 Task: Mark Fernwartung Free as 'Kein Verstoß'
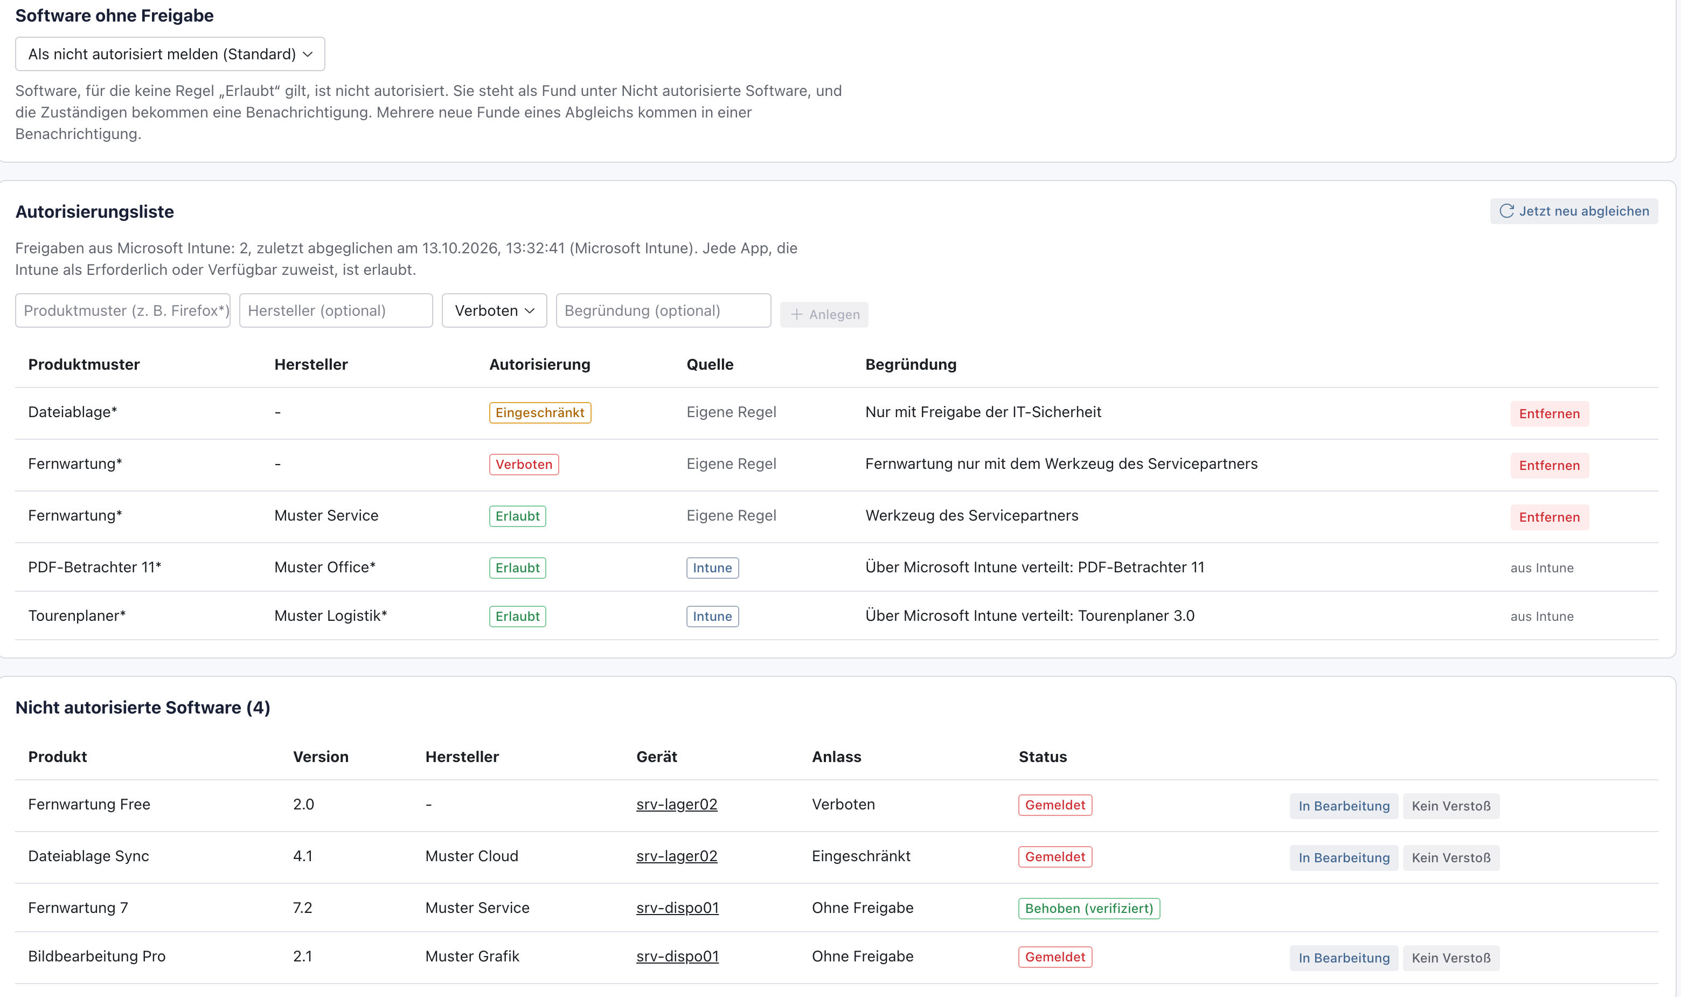point(1450,806)
